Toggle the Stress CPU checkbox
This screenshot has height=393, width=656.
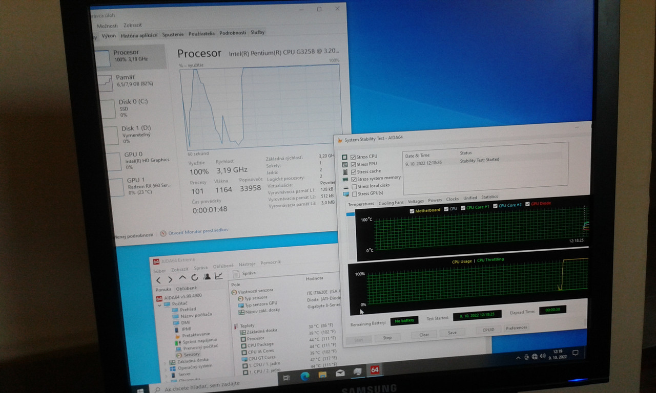coord(353,157)
